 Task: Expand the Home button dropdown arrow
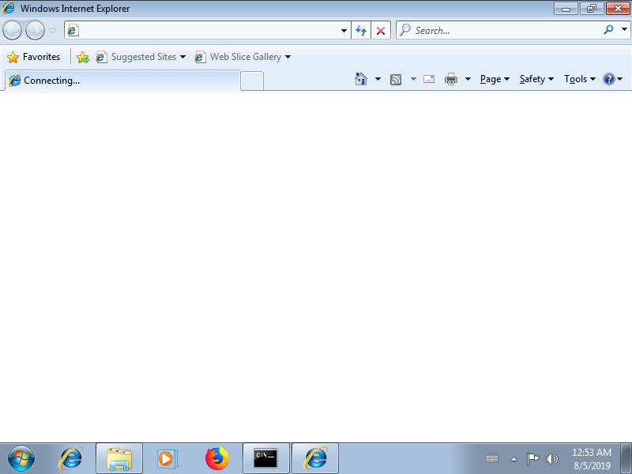(x=378, y=79)
